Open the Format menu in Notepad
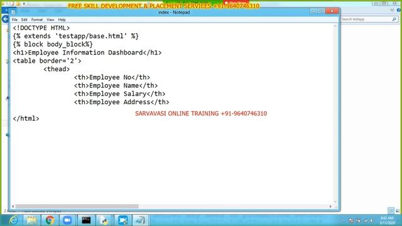402x226 pixels. coord(37,19)
